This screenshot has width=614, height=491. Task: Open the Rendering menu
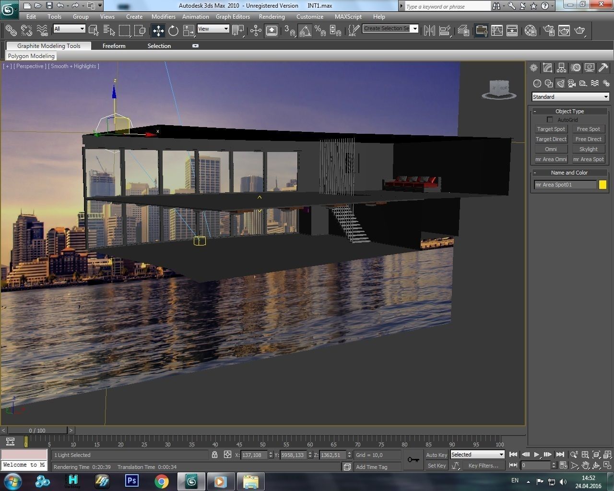pos(272,16)
